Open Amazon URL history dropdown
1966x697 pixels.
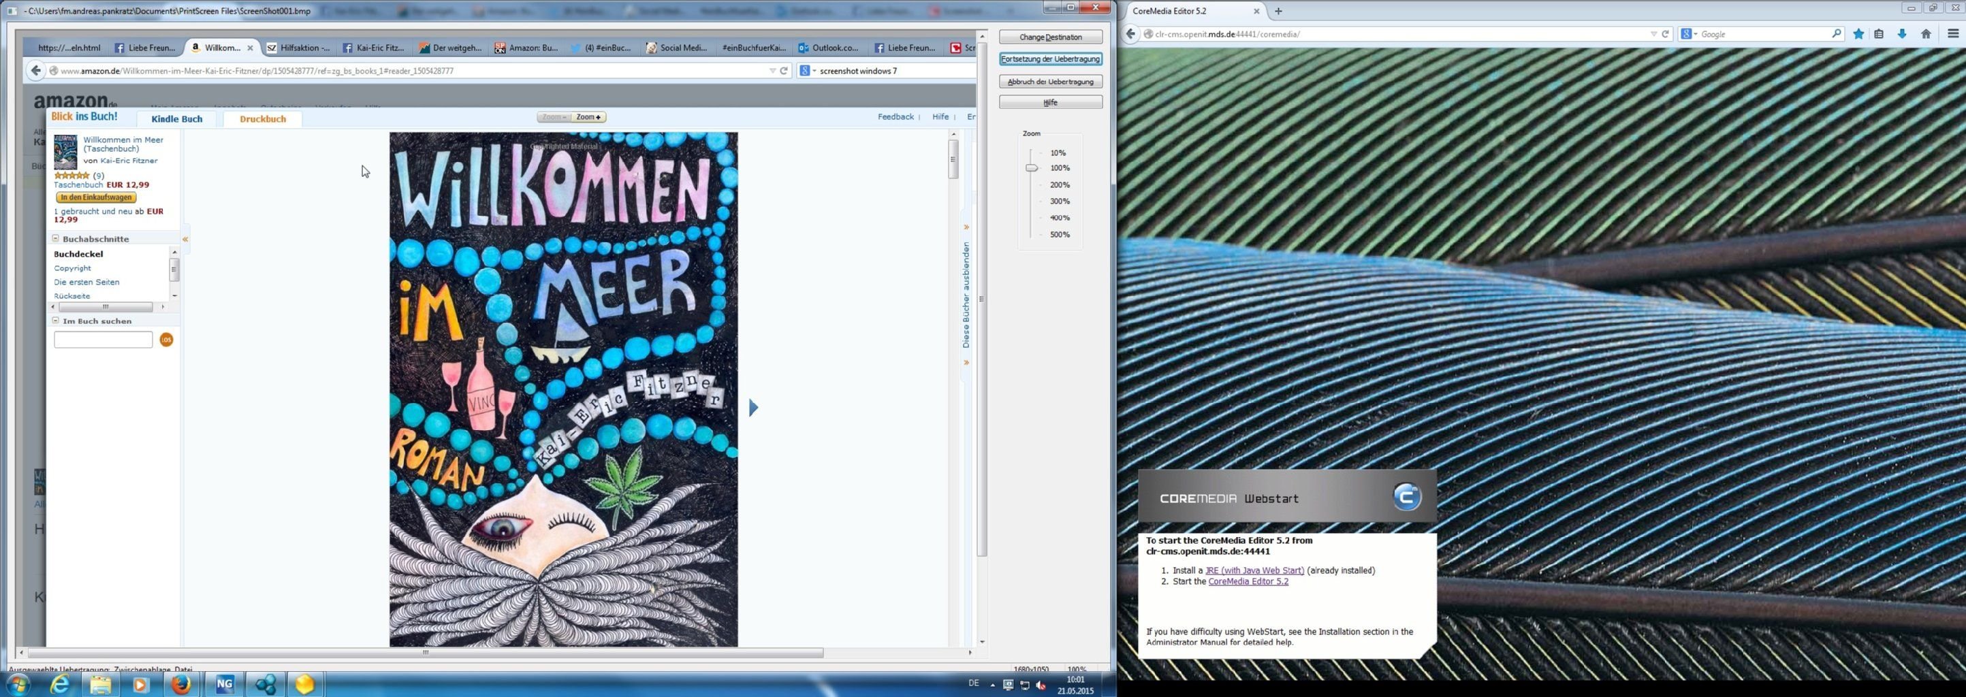click(x=772, y=70)
